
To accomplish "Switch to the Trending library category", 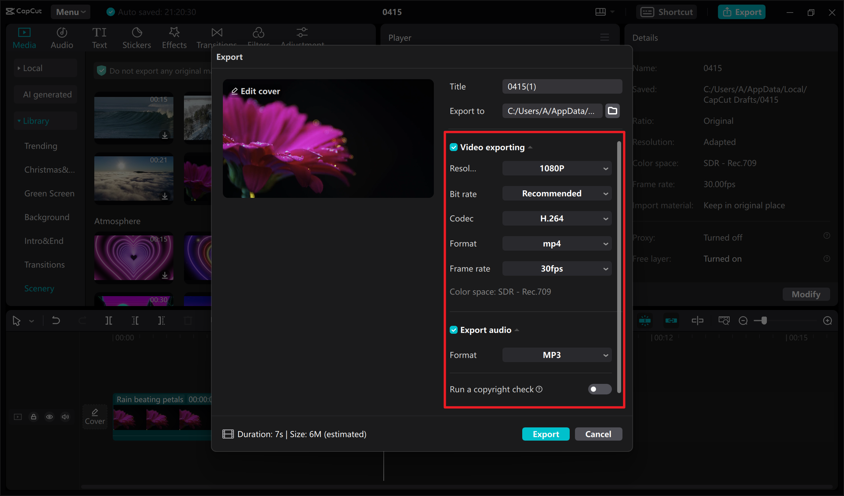I will click(41, 146).
